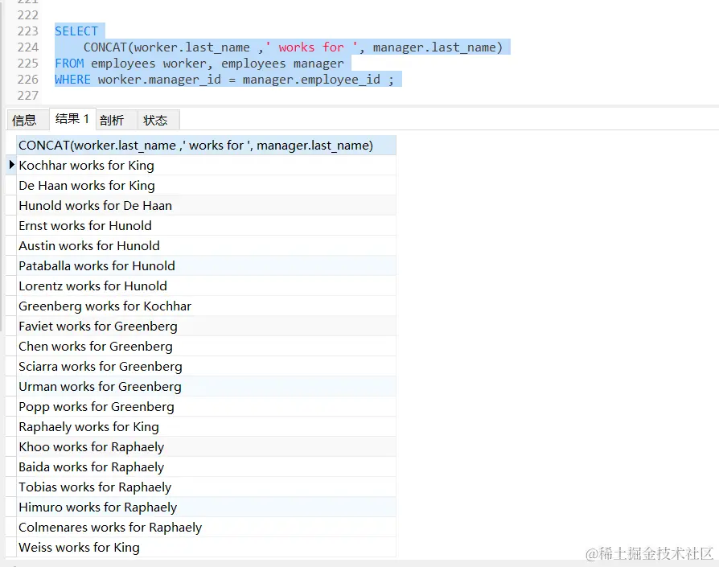719x567 pixels.
Task: Click the CONCAT column header in results
Action: coord(206,146)
